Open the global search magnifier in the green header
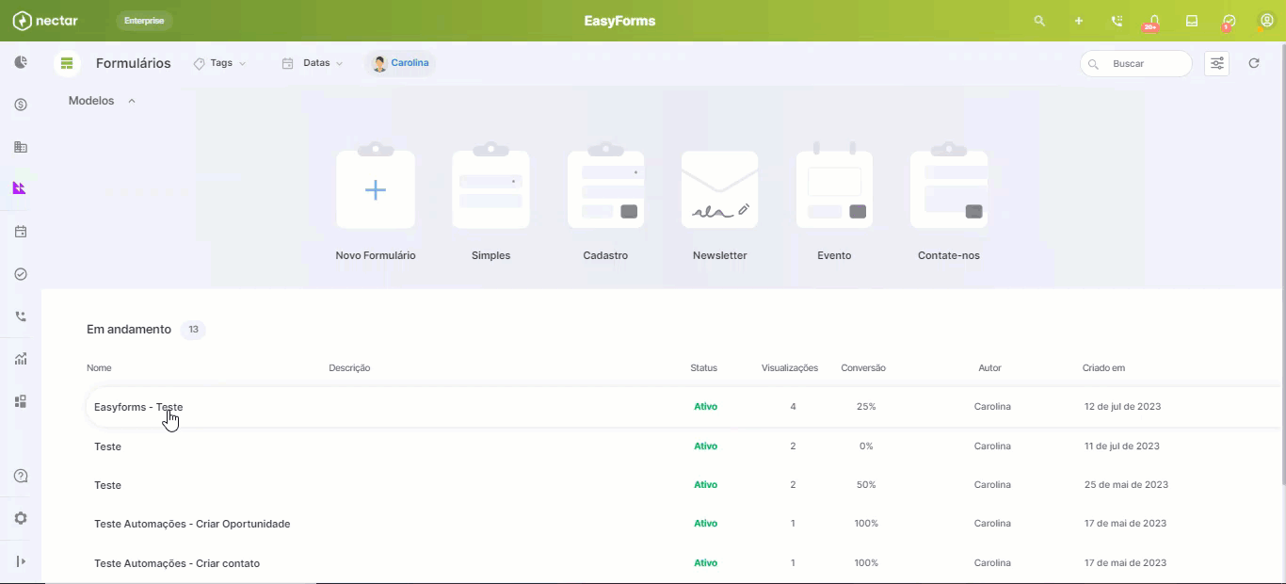The width and height of the screenshot is (1286, 584). pyautogui.click(x=1039, y=21)
